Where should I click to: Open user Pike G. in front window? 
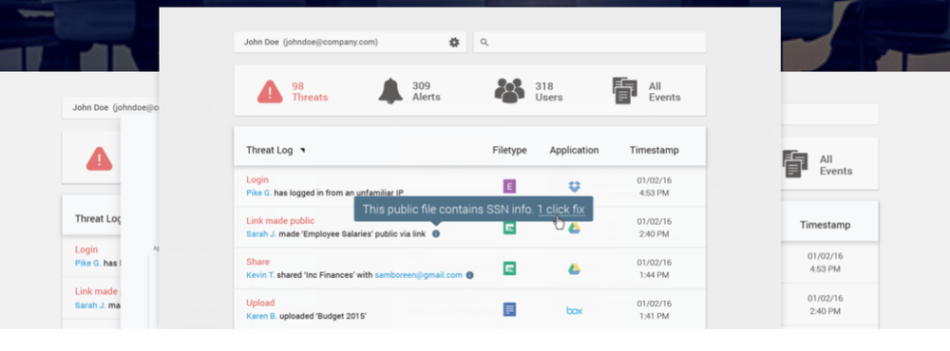258,193
